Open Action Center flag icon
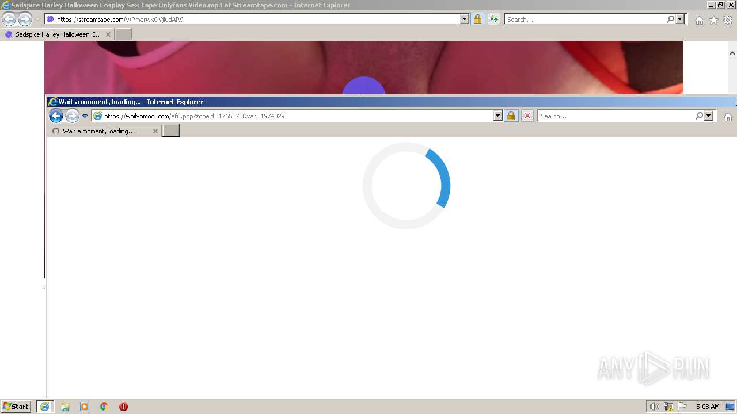 click(682, 407)
